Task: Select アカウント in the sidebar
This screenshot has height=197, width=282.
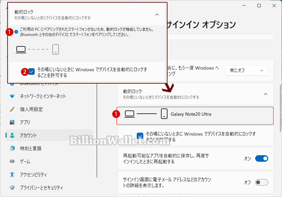Action: coord(49,135)
